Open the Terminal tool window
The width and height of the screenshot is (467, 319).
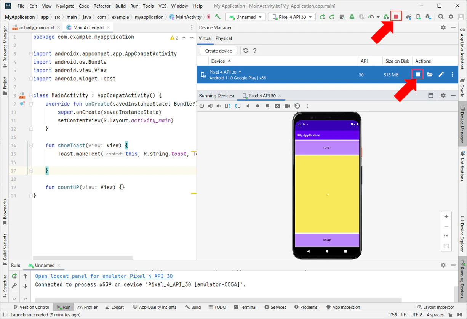click(245, 307)
